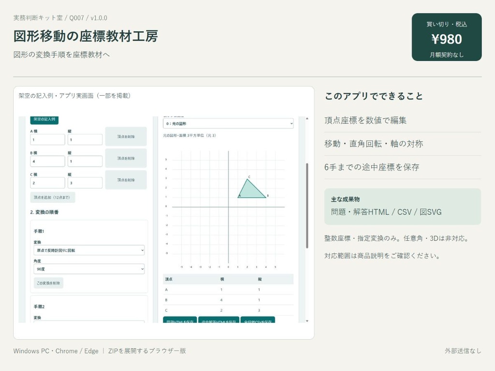Delete vertex A with 頂点を削除
495x371 pixels.
pos(126,137)
